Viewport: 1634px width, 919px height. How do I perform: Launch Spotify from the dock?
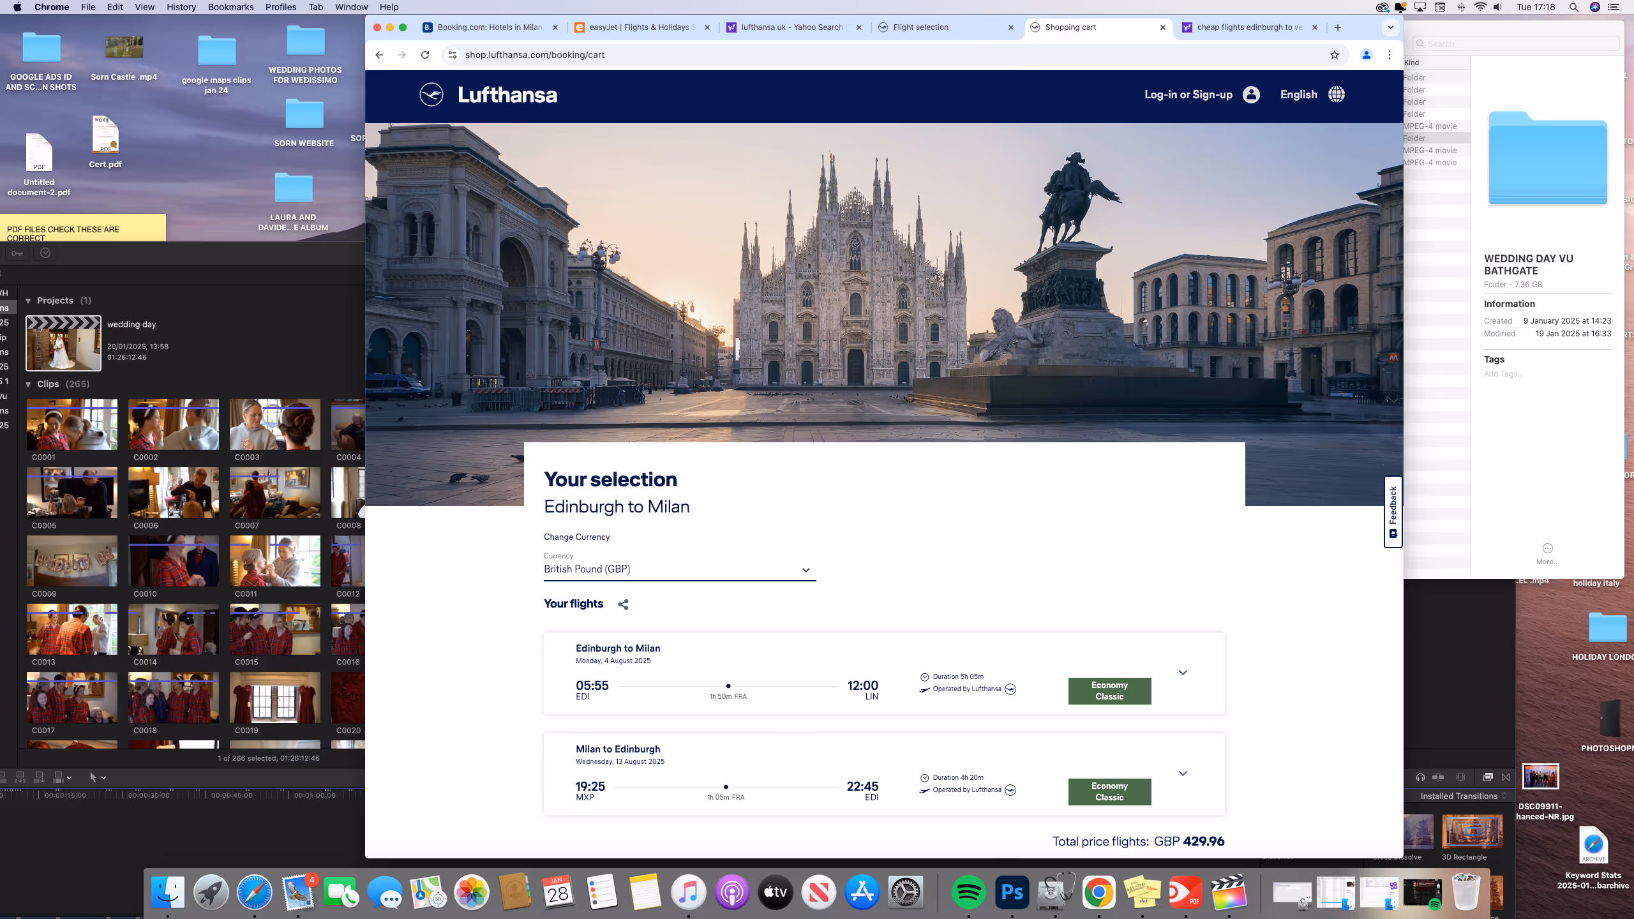tap(968, 892)
